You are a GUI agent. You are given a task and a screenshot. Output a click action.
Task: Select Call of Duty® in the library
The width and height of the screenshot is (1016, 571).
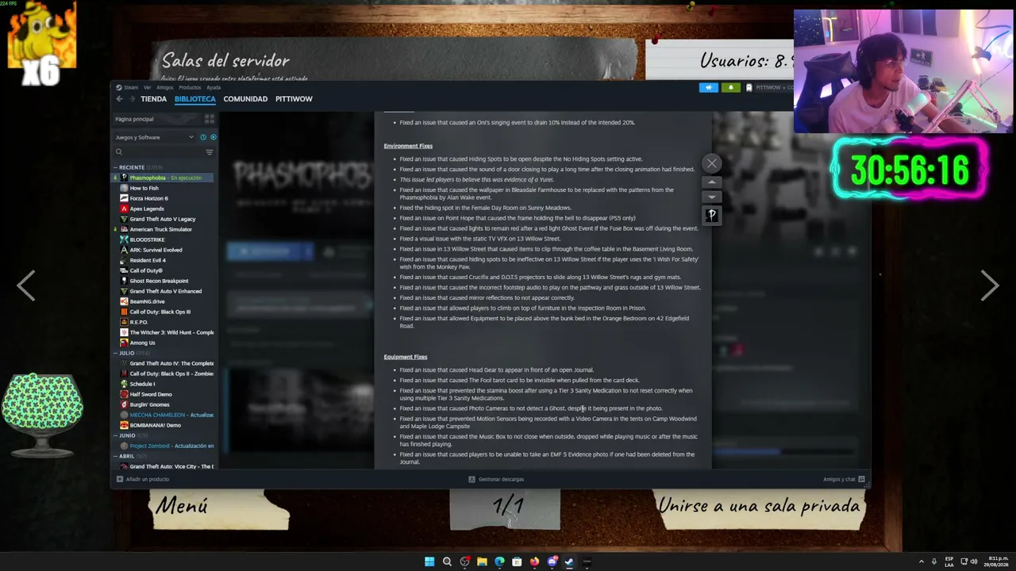point(145,270)
